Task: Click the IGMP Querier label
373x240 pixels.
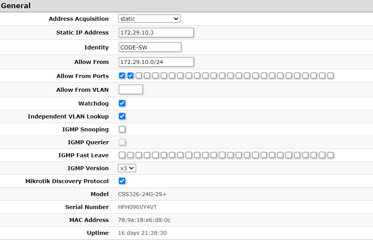Action: [x=88, y=142]
